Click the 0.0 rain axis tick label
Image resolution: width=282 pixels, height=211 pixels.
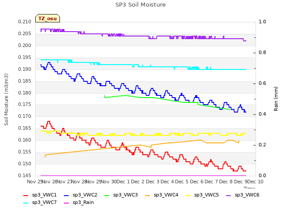click(x=262, y=176)
